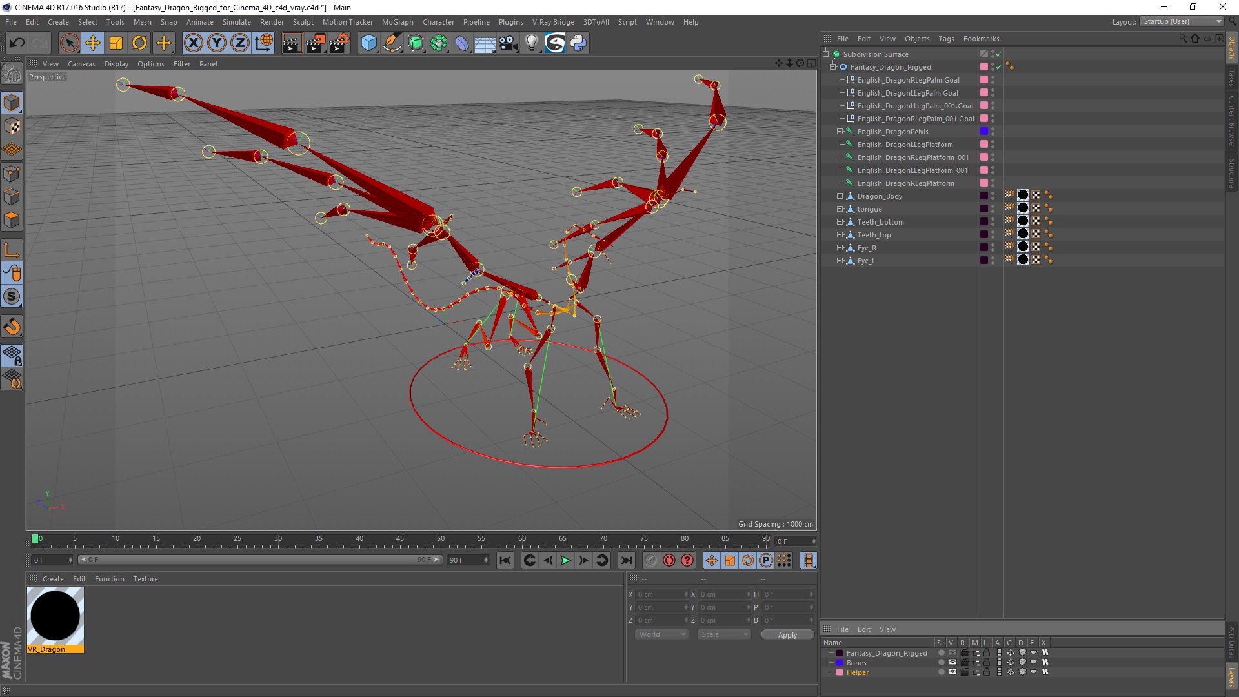The image size is (1239, 697).
Task: Add a Subdivision Surface generator
Action: pyautogui.click(x=416, y=43)
